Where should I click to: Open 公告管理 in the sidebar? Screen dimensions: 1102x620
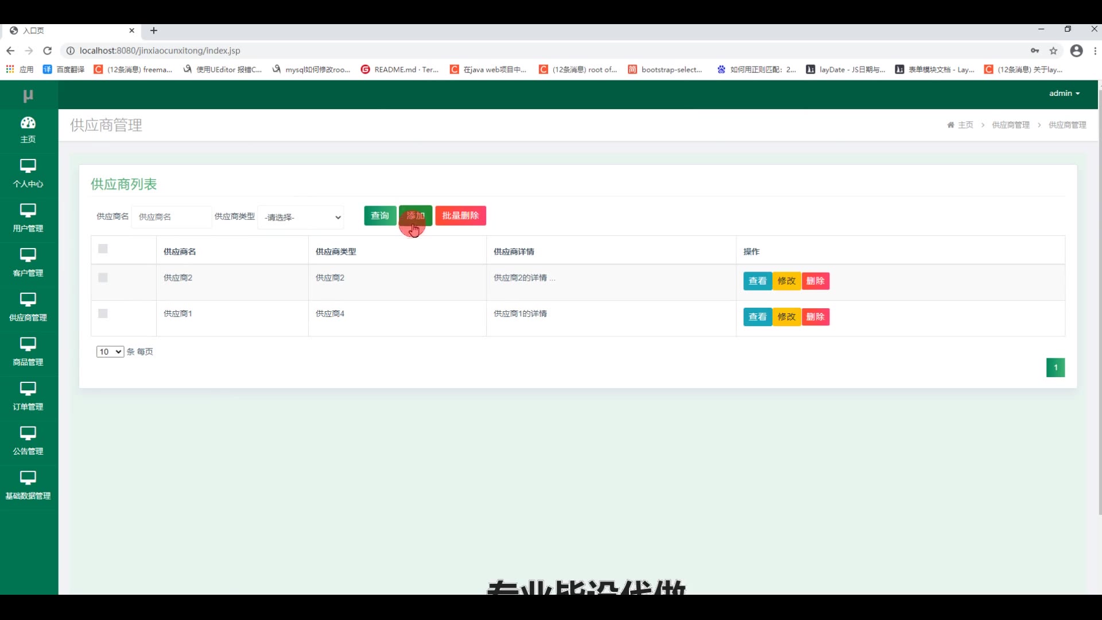pyautogui.click(x=28, y=441)
